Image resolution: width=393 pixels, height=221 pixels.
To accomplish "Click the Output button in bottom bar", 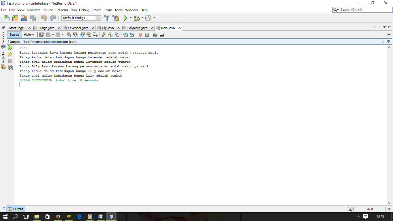I will pos(16,209).
